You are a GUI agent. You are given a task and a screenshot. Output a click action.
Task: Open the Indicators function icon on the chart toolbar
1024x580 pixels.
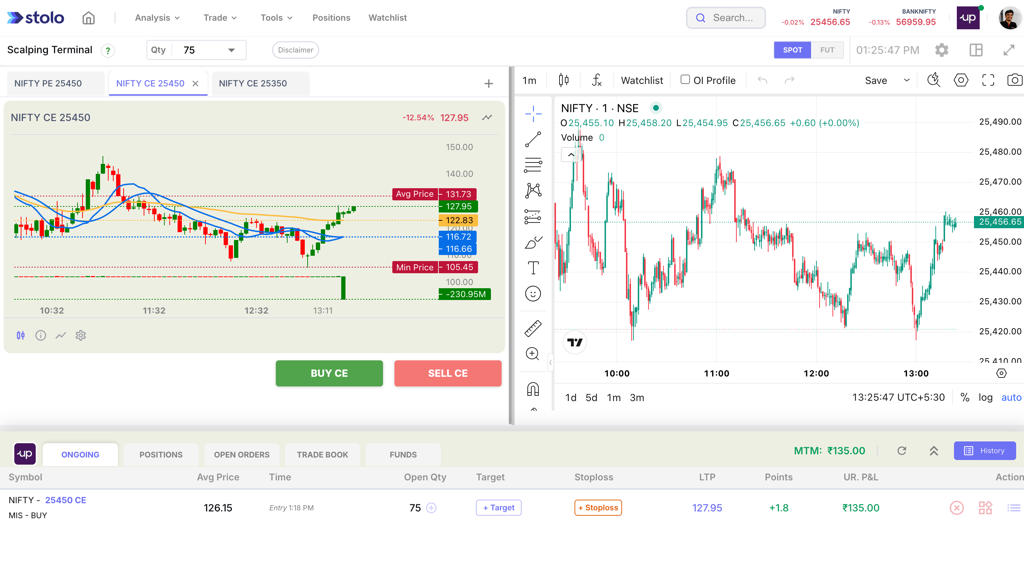tap(596, 80)
